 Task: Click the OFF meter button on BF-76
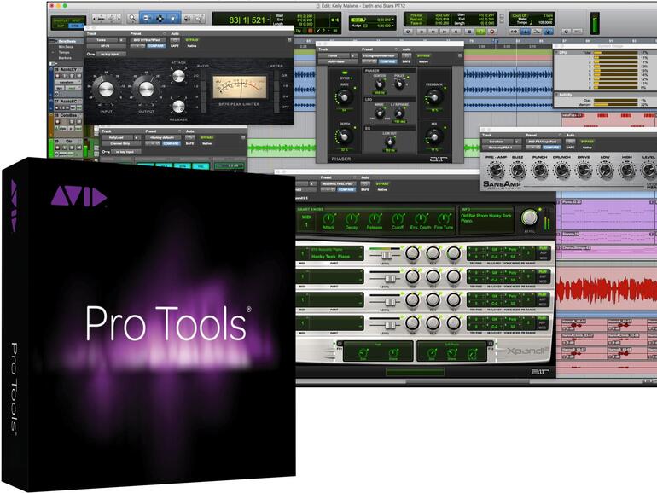click(x=276, y=107)
